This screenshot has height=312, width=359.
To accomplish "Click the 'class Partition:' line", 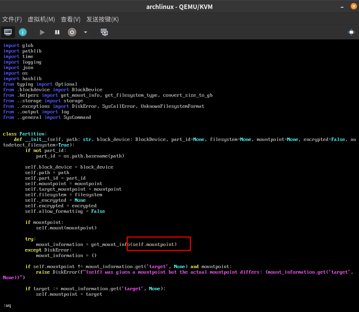I will click(25, 134).
